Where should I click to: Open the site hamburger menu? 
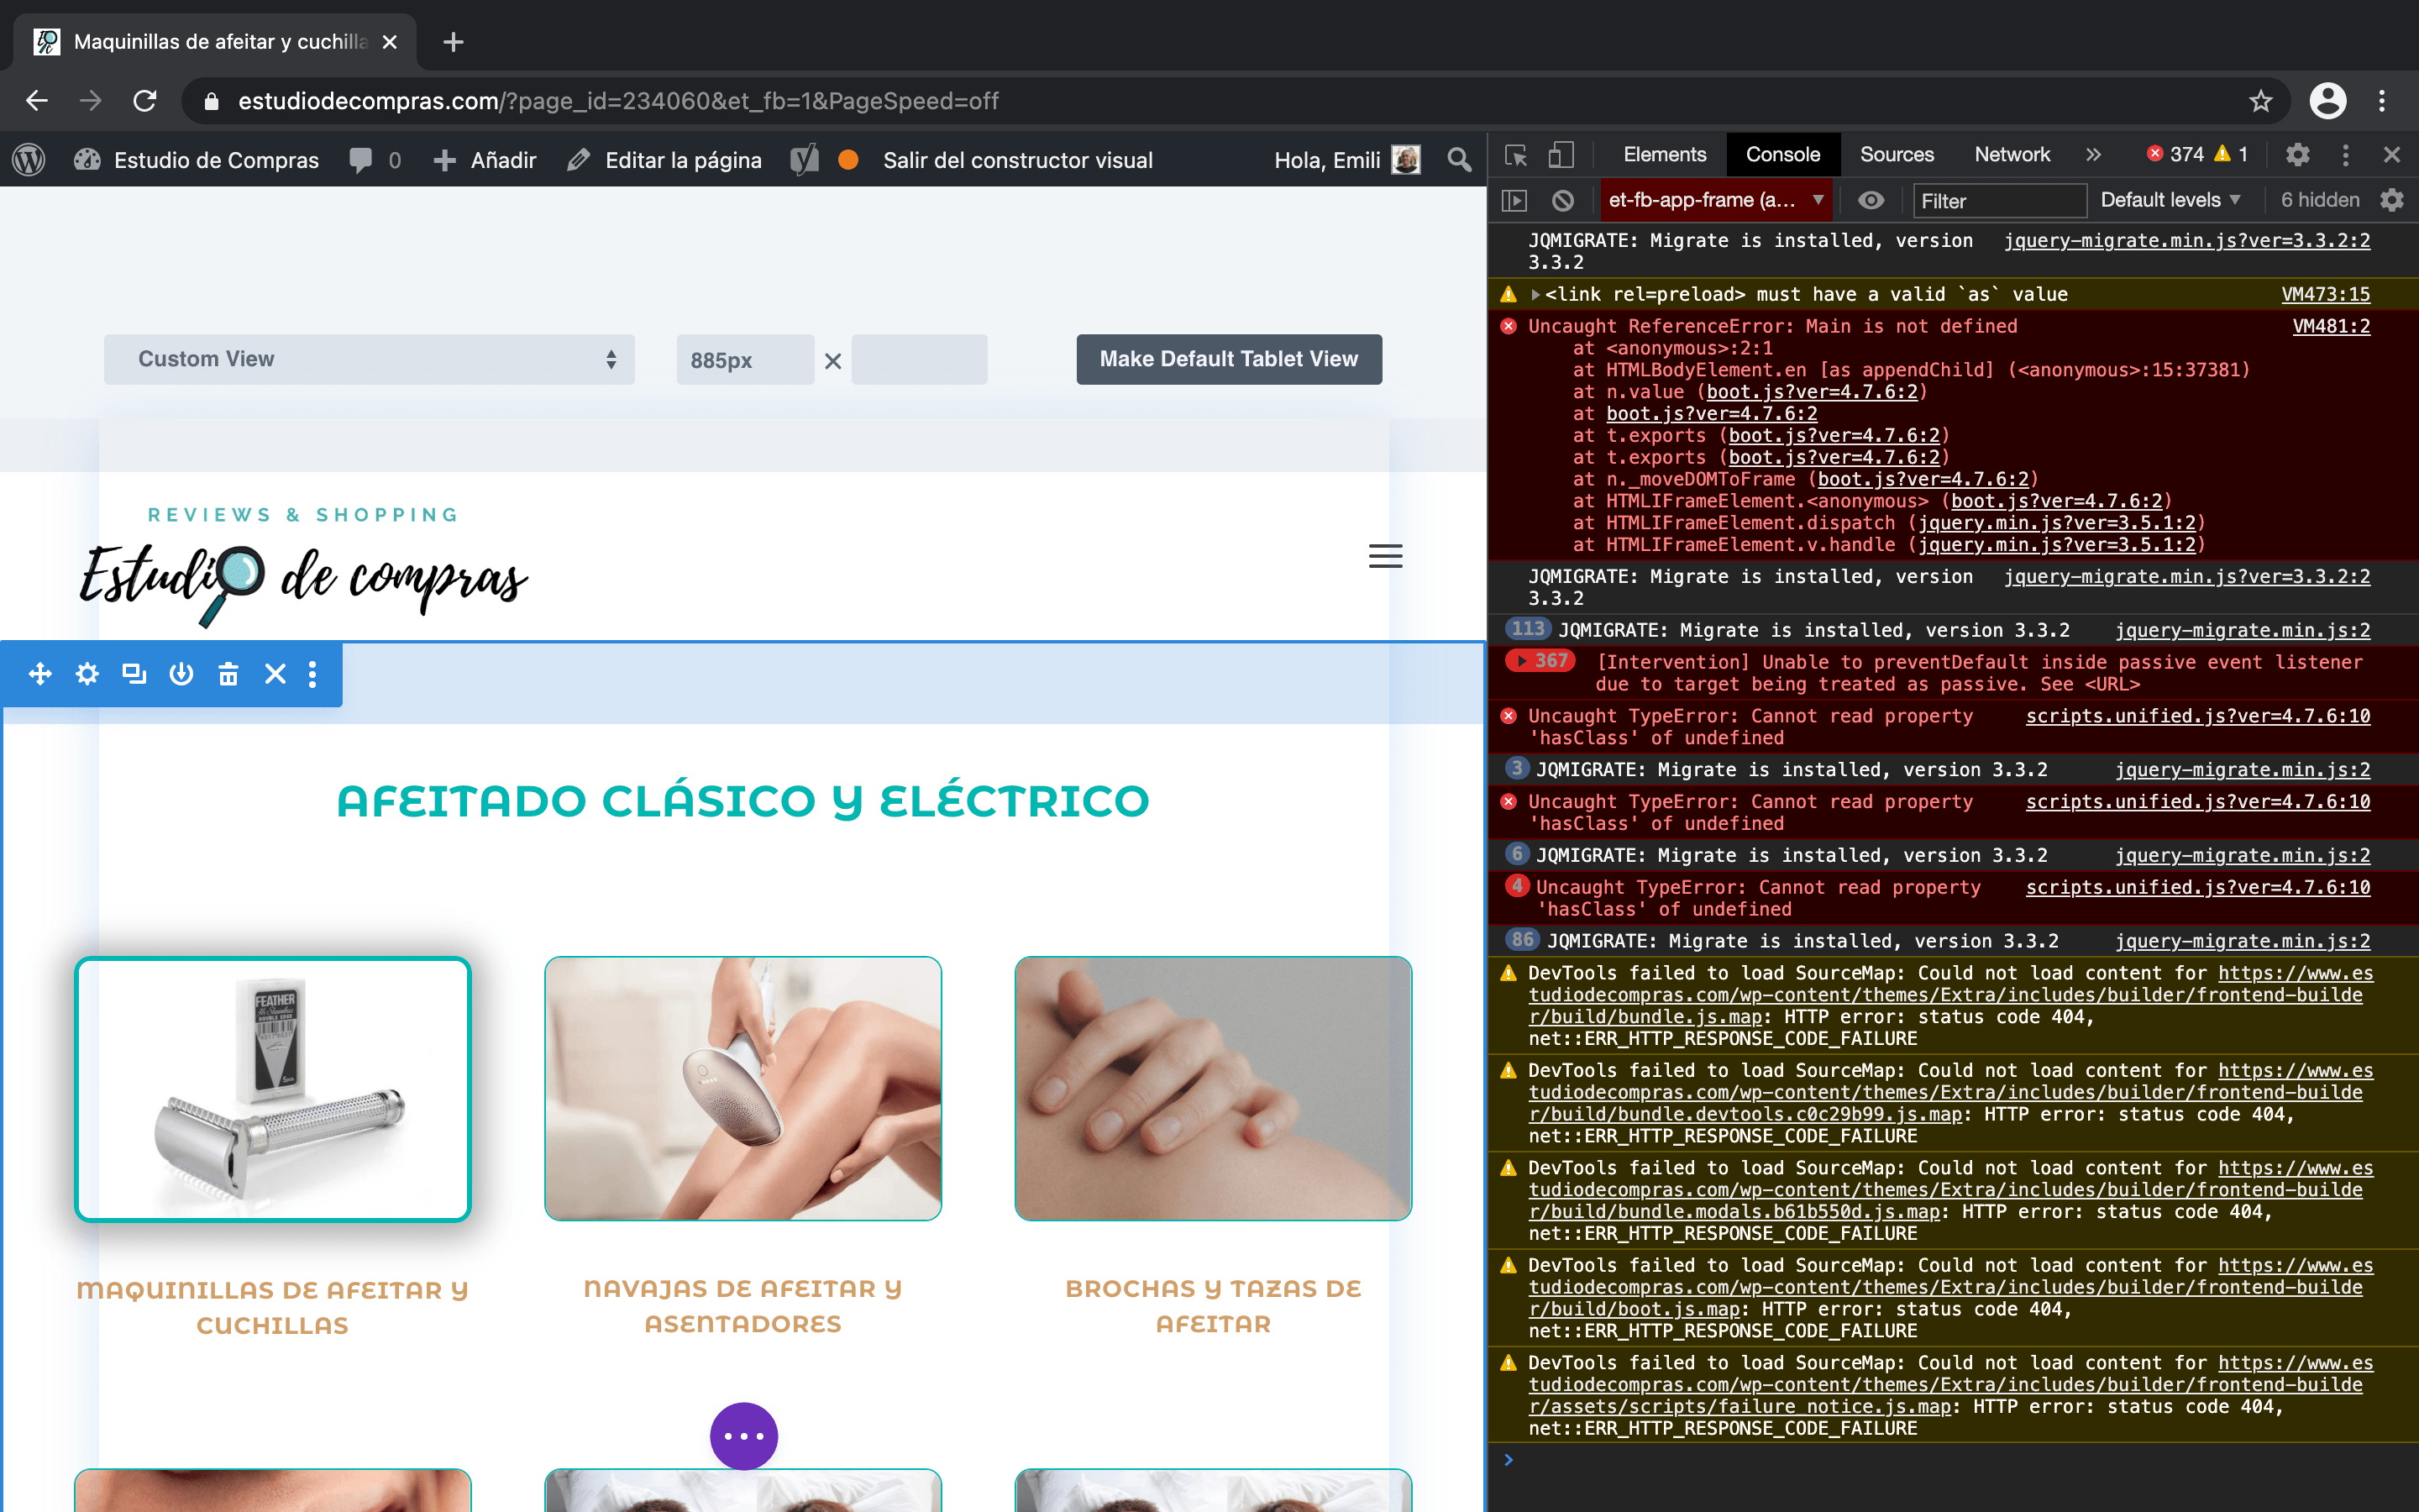pos(1385,556)
